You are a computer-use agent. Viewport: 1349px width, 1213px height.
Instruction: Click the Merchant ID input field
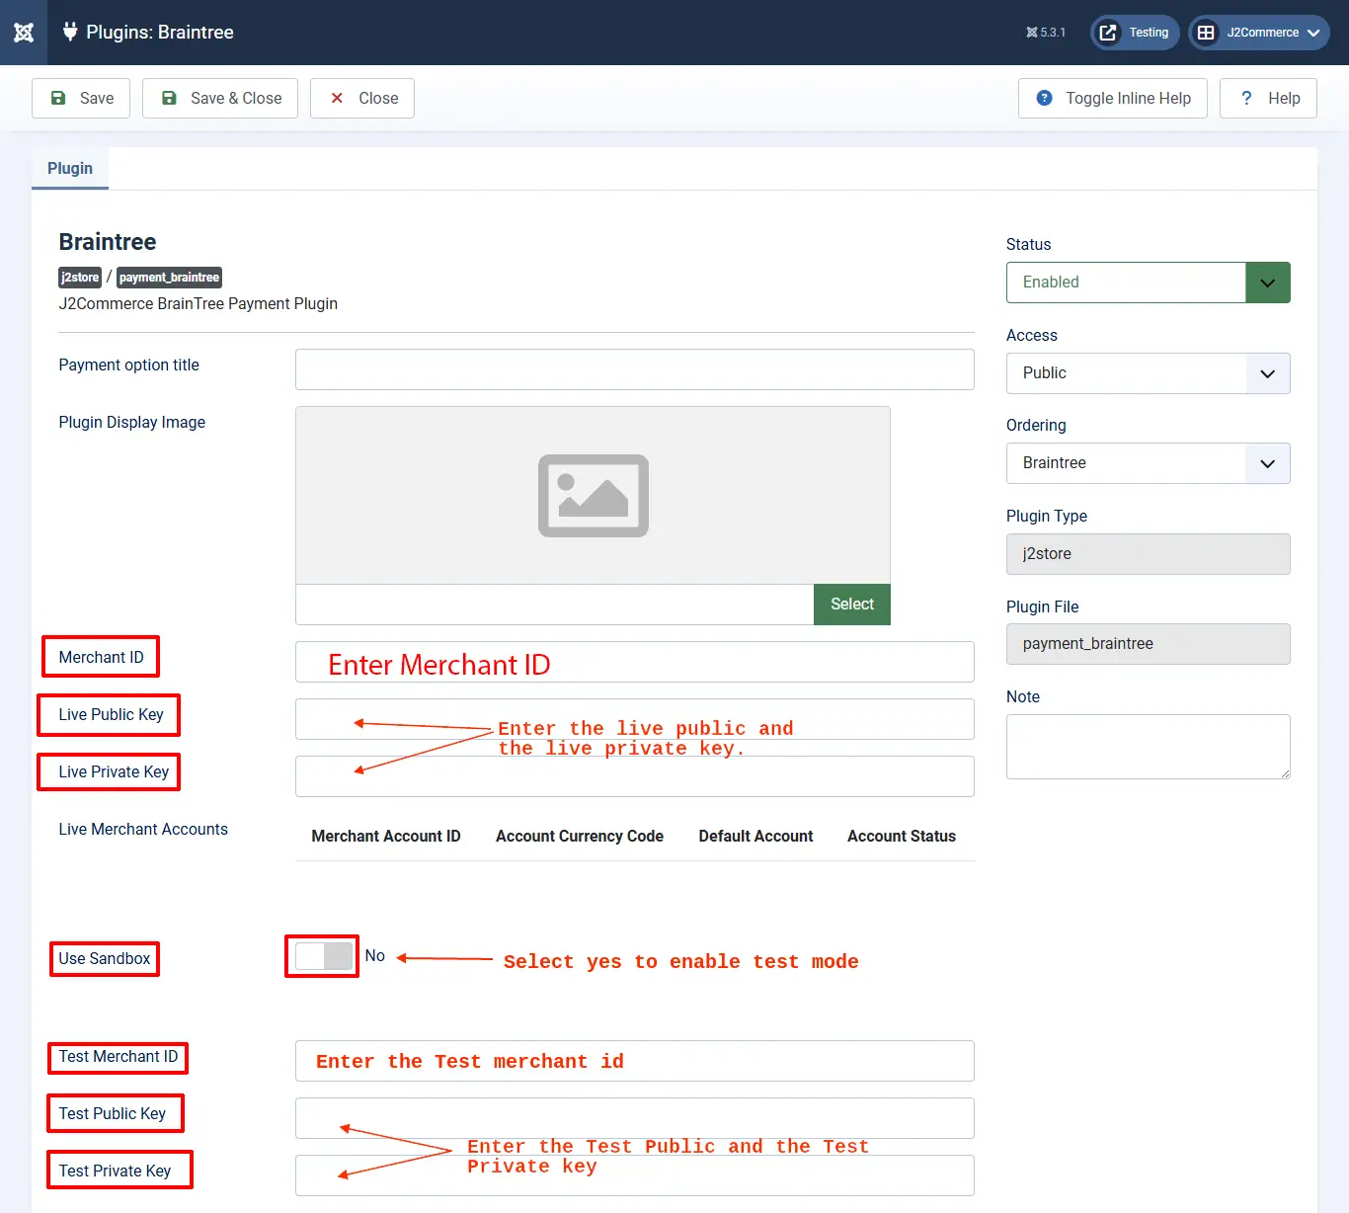pyautogui.click(x=635, y=662)
